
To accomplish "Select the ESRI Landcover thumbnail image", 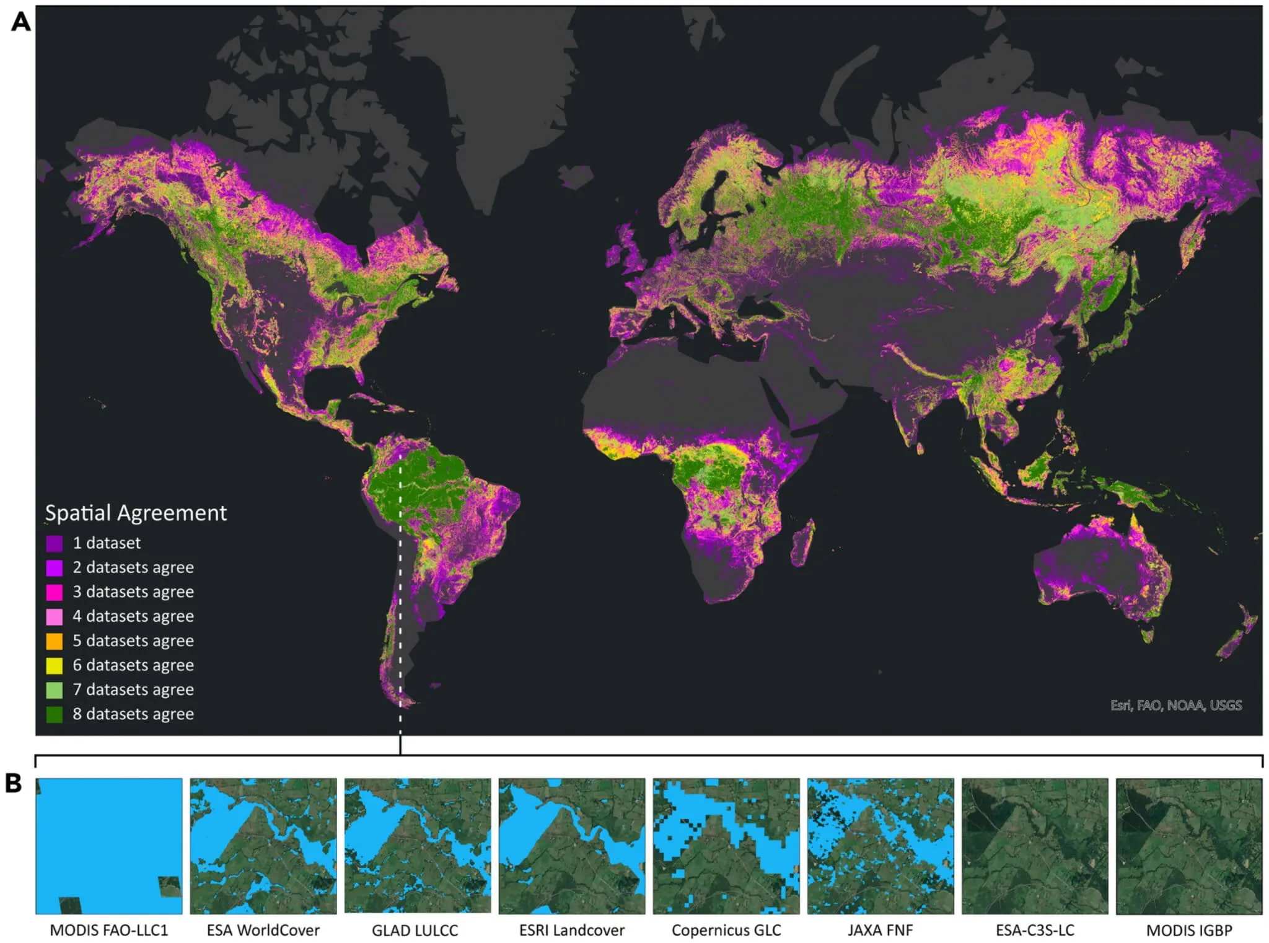I will (x=572, y=846).
